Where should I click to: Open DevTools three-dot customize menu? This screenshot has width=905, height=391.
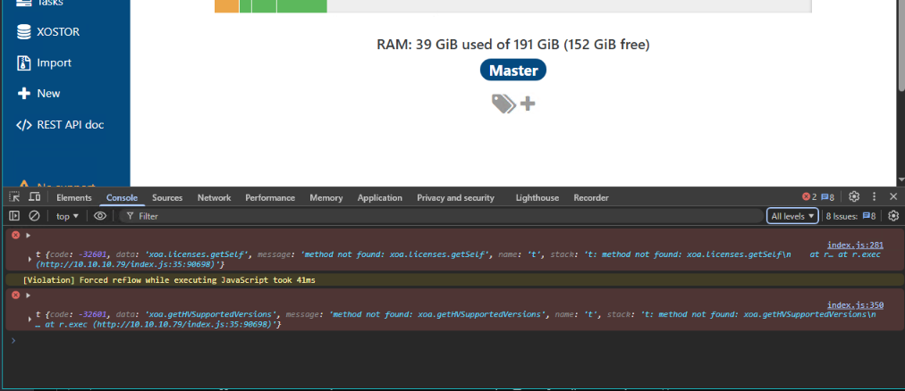(x=874, y=196)
